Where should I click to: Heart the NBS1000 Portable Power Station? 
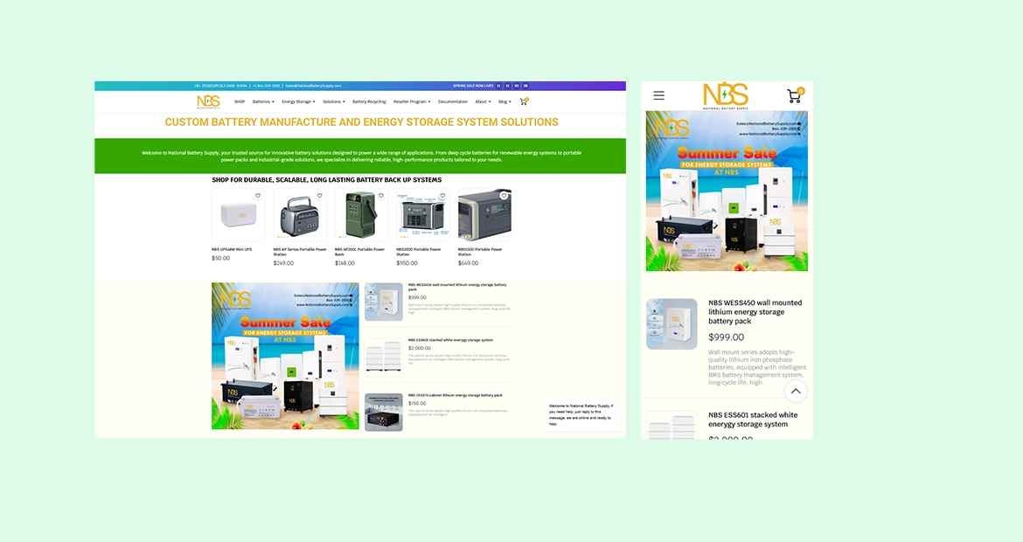[505, 196]
